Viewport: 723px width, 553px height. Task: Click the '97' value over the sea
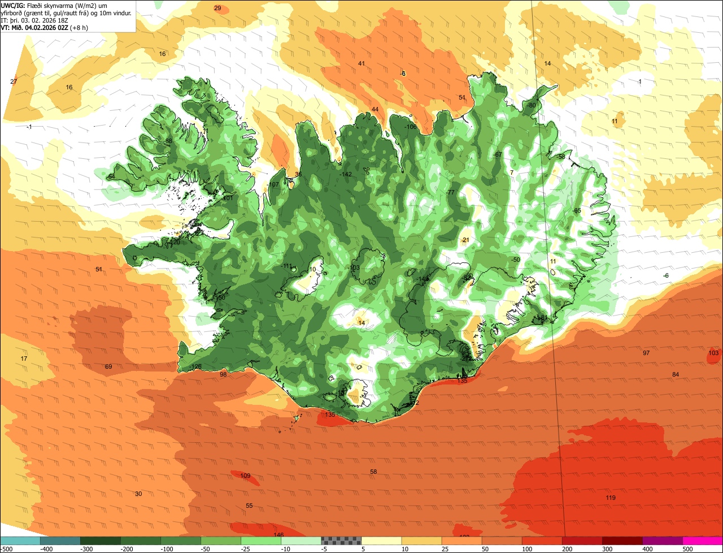646,353
